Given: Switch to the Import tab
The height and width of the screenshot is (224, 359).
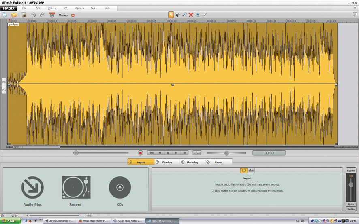Looking at the screenshot, I should [141, 162].
